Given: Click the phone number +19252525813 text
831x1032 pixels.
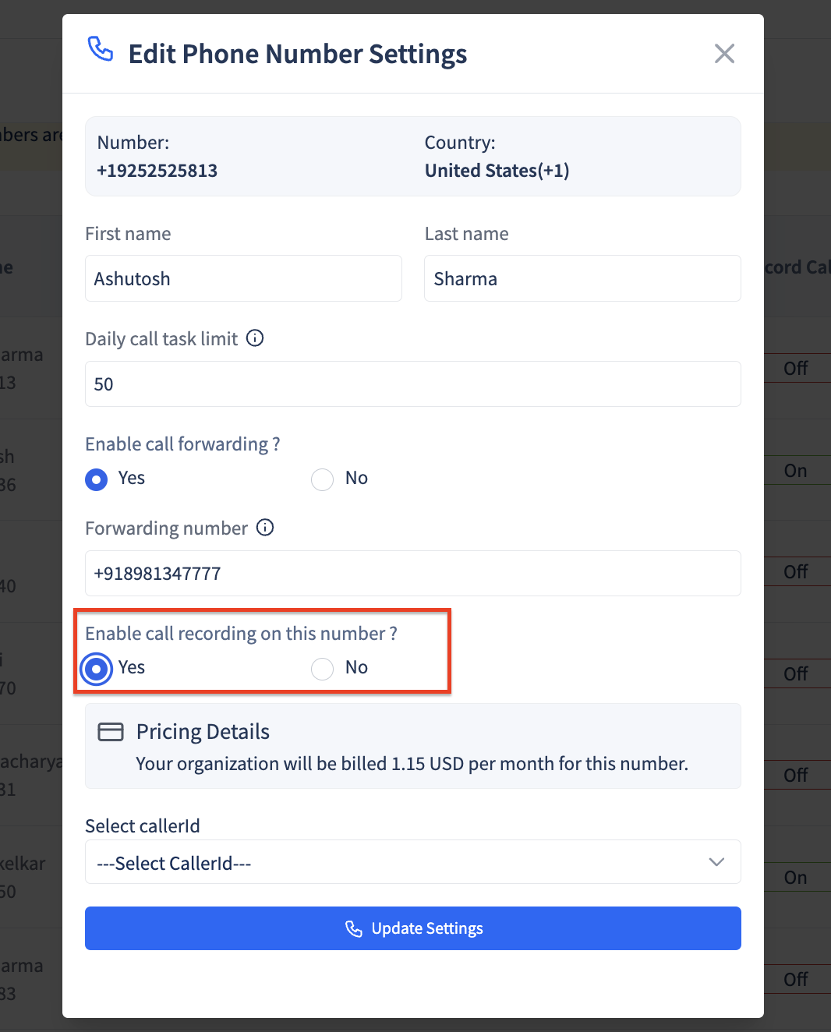Looking at the screenshot, I should point(157,171).
